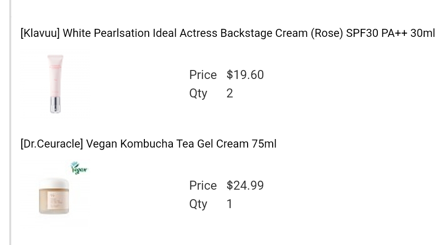Click the quantity value 2
Image resolution: width=445 pixels, height=245 pixels.
coord(230,94)
